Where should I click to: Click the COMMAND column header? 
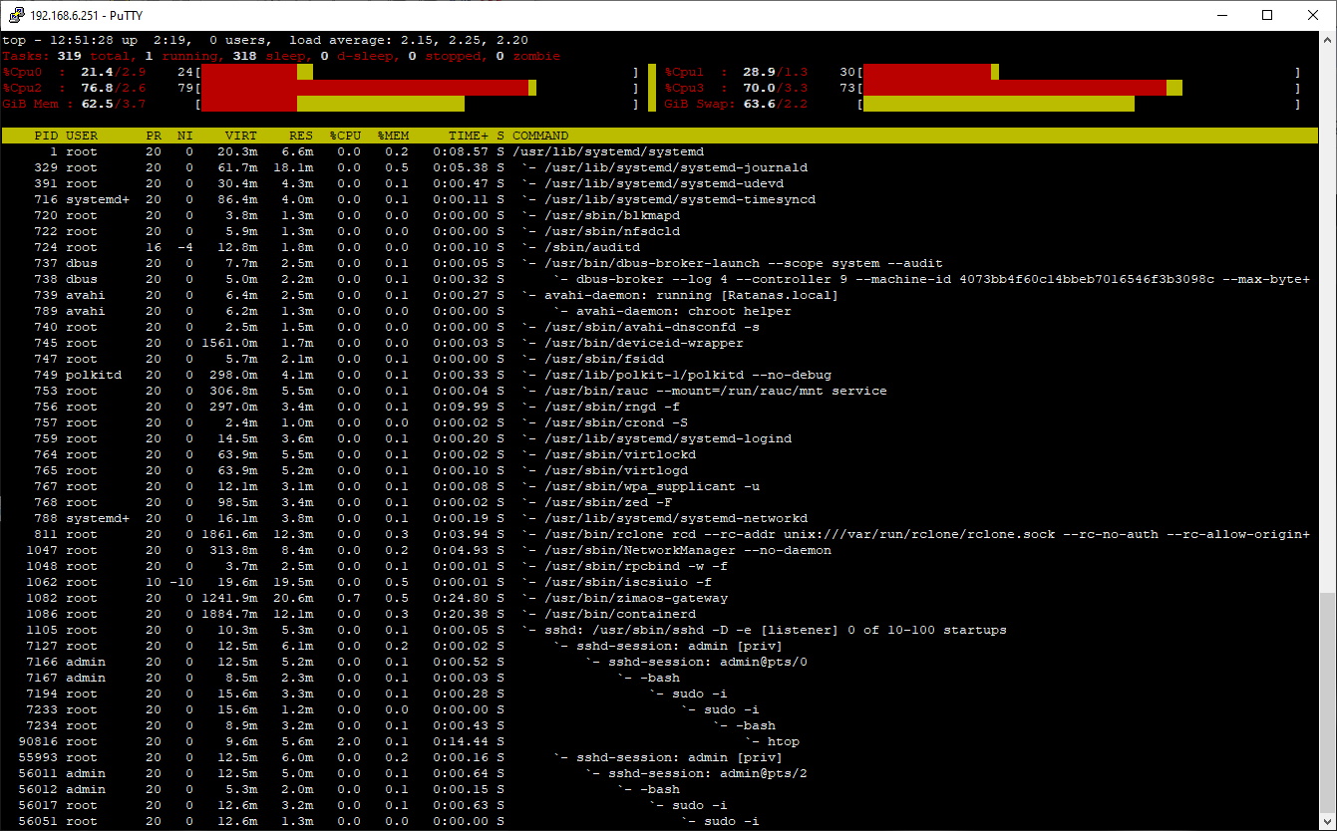click(540, 136)
